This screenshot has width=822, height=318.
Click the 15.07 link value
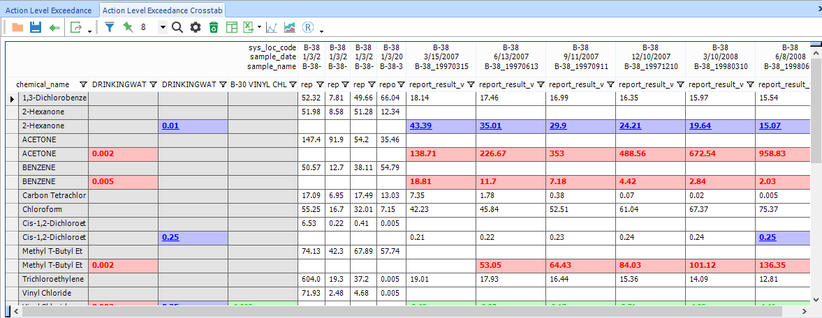770,126
